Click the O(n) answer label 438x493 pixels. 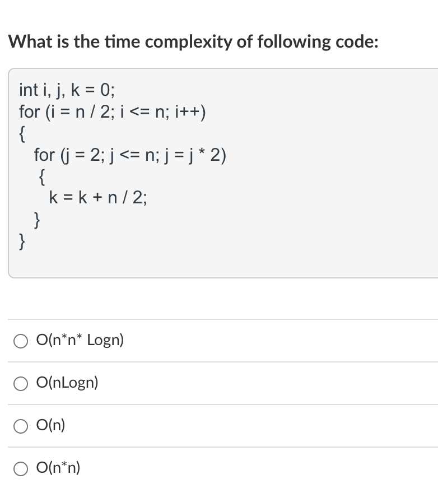[50, 426]
